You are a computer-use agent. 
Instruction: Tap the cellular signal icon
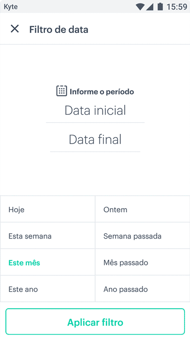[150, 7]
